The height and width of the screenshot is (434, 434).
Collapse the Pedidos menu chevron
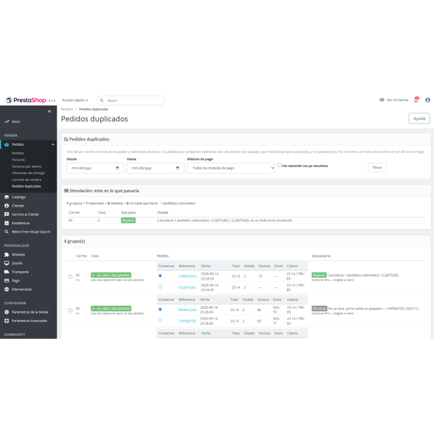(53, 145)
